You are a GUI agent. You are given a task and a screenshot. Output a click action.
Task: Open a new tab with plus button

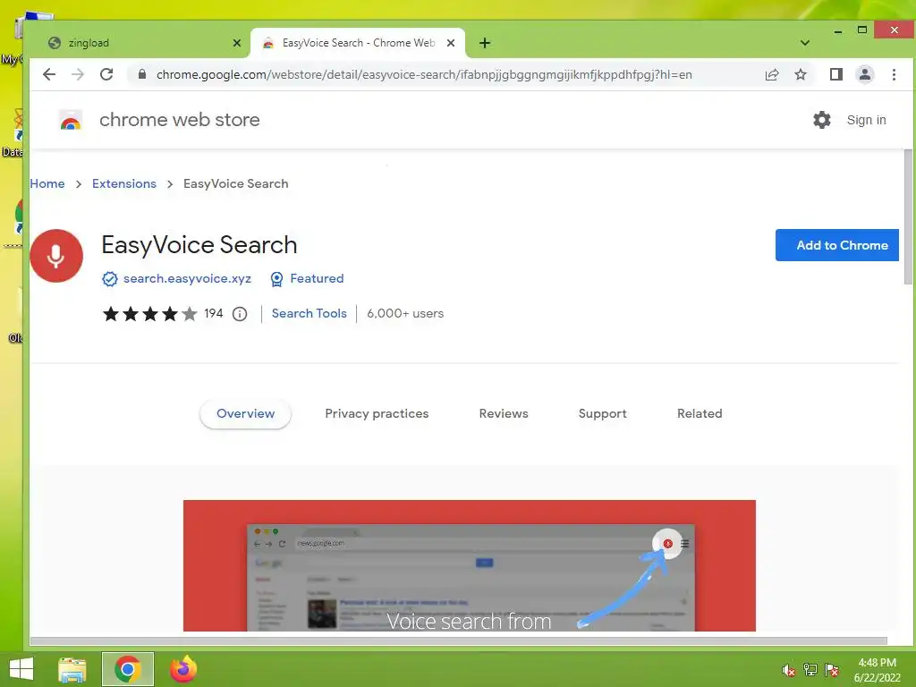pyautogui.click(x=484, y=43)
